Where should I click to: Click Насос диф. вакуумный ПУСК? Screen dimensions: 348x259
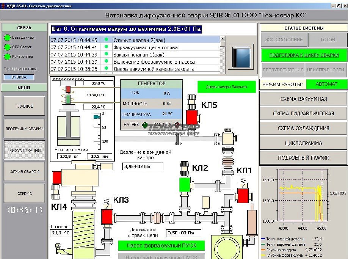click(161, 257)
